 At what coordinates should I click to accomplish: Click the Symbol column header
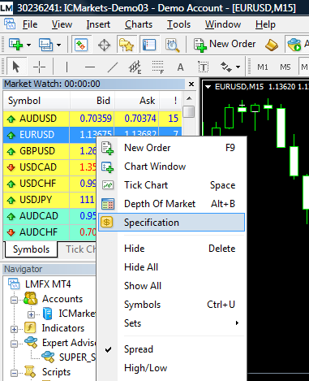(x=36, y=101)
